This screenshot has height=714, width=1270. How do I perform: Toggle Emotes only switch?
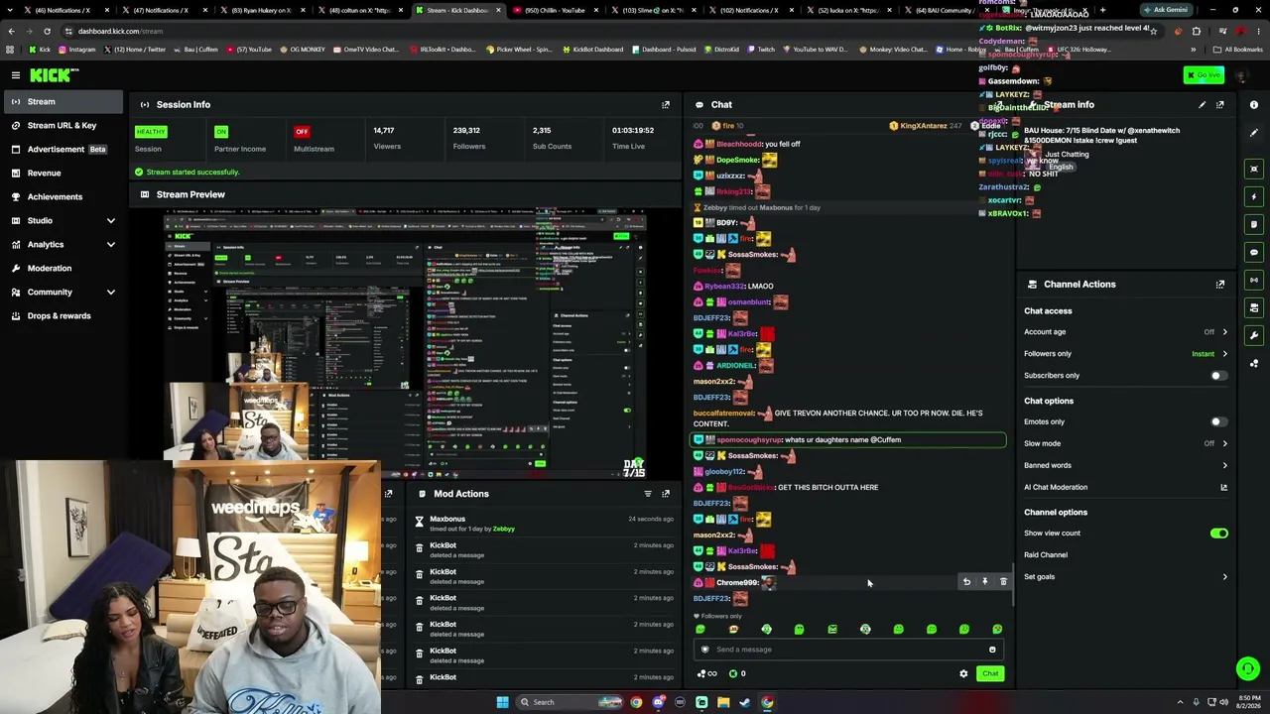point(1218,421)
